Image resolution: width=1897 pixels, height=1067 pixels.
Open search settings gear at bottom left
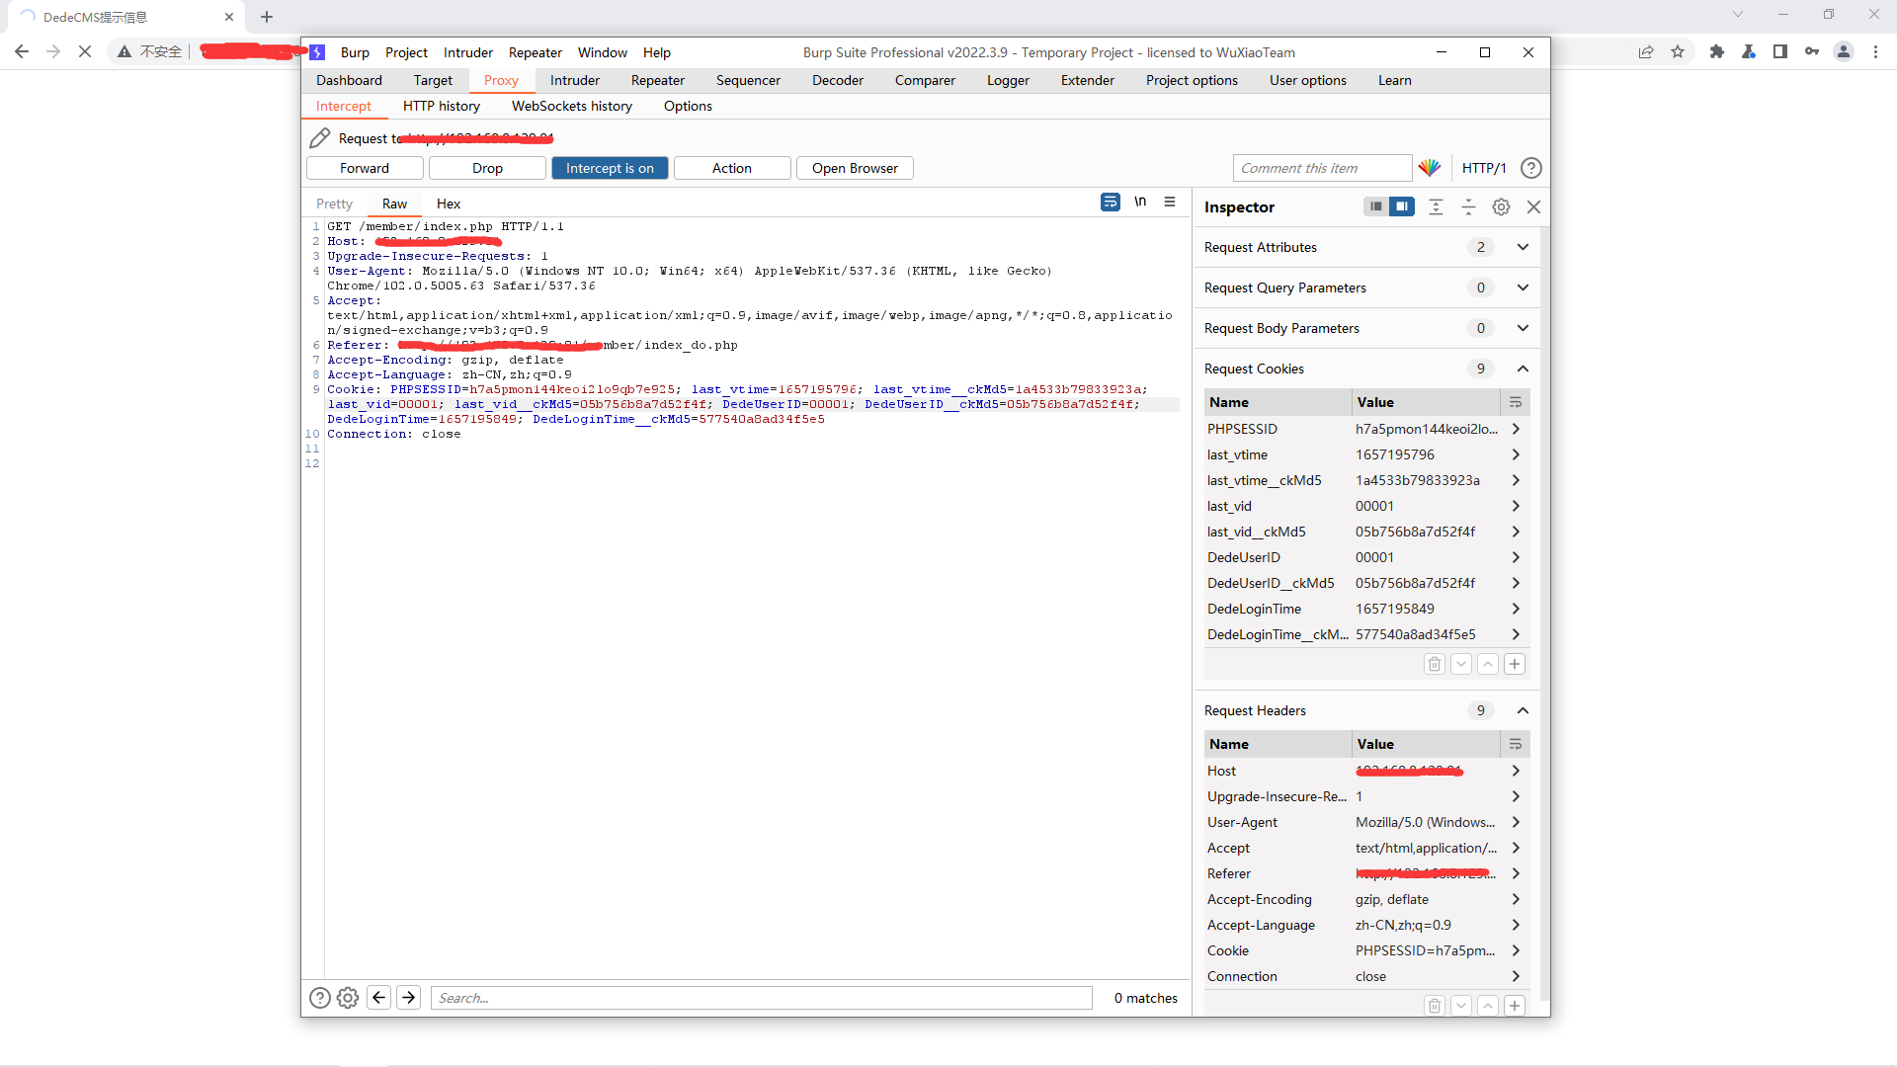point(348,998)
